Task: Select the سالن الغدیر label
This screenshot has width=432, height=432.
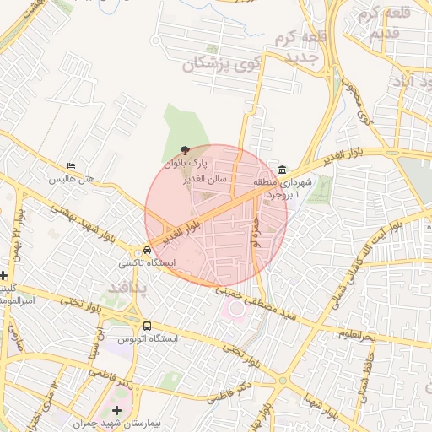Action: (205, 179)
